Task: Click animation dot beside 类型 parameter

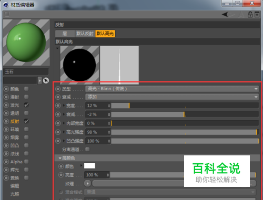Action: pos(58,89)
